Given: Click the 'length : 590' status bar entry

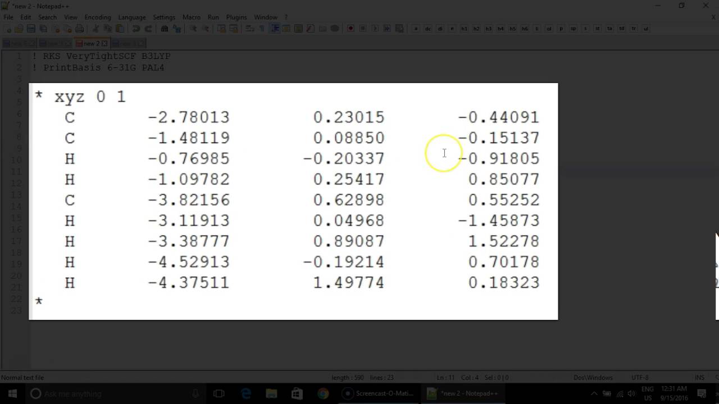Looking at the screenshot, I should [348, 378].
